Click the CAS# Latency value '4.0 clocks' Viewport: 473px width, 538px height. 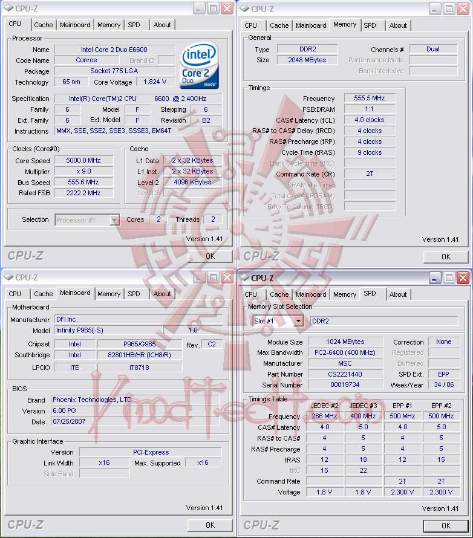[370, 120]
